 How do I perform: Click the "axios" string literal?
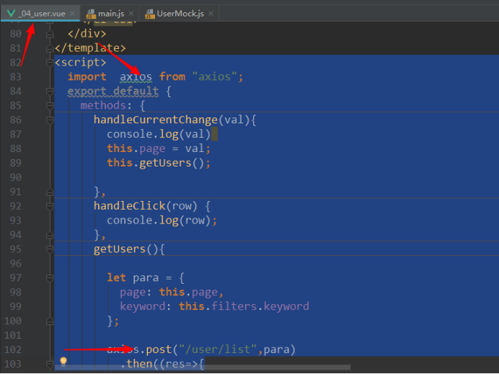tap(214, 77)
